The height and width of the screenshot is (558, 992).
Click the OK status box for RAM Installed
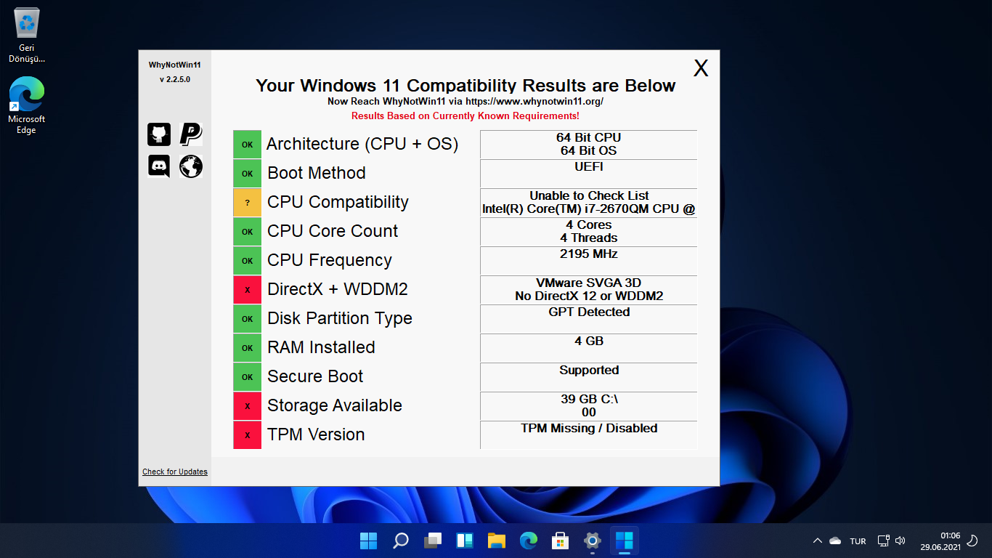(247, 348)
